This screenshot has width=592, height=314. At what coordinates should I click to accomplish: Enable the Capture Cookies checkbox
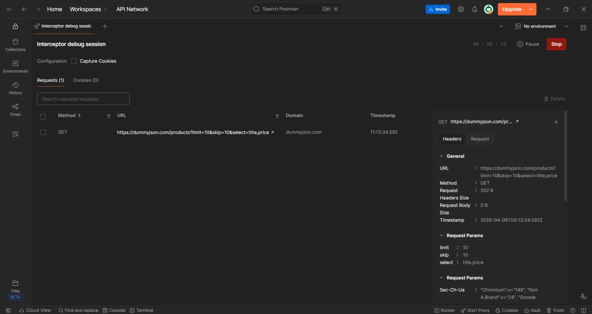(x=74, y=61)
